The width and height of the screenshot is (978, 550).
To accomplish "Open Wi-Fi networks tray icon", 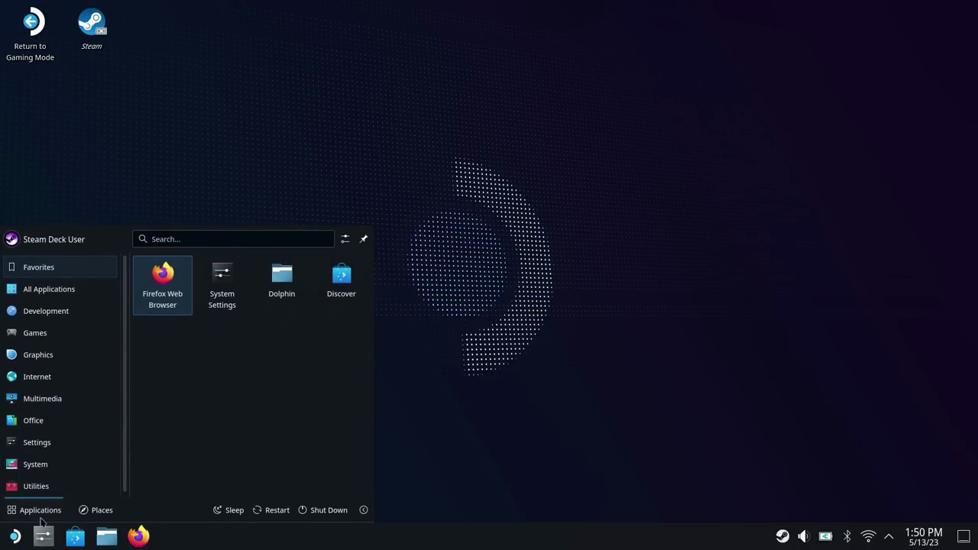I will pos(868,536).
